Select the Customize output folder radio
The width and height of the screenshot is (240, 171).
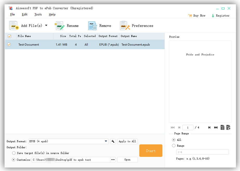pyautogui.click(x=14, y=160)
